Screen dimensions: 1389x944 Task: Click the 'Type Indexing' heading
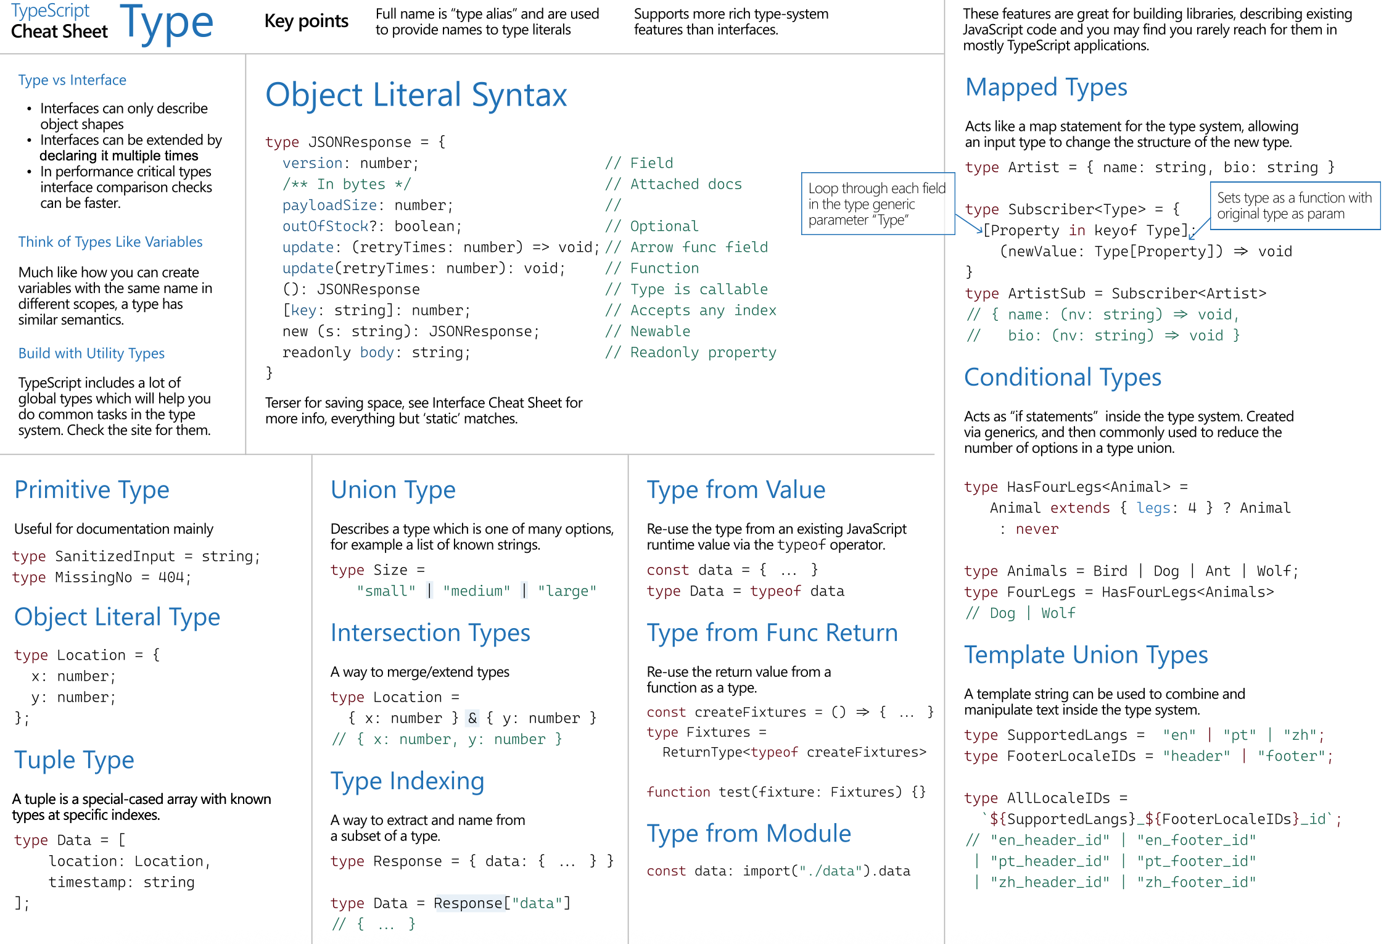(407, 782)
